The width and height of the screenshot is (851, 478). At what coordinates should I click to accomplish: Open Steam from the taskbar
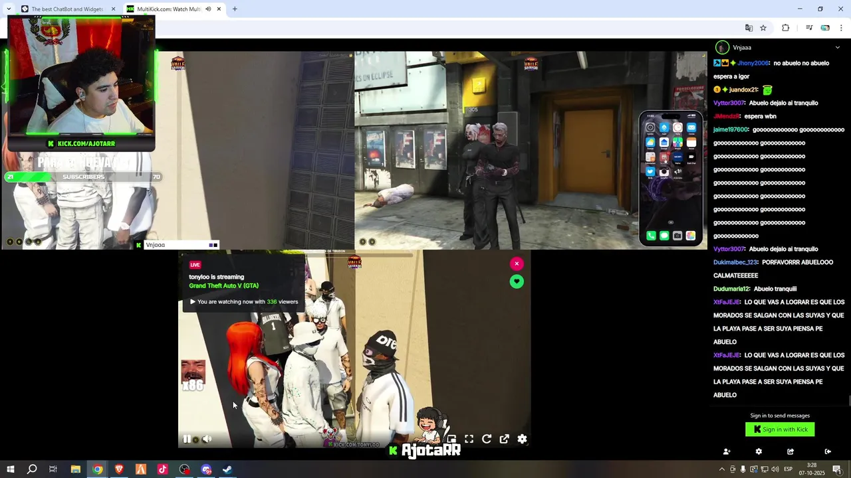coord(227,469)
